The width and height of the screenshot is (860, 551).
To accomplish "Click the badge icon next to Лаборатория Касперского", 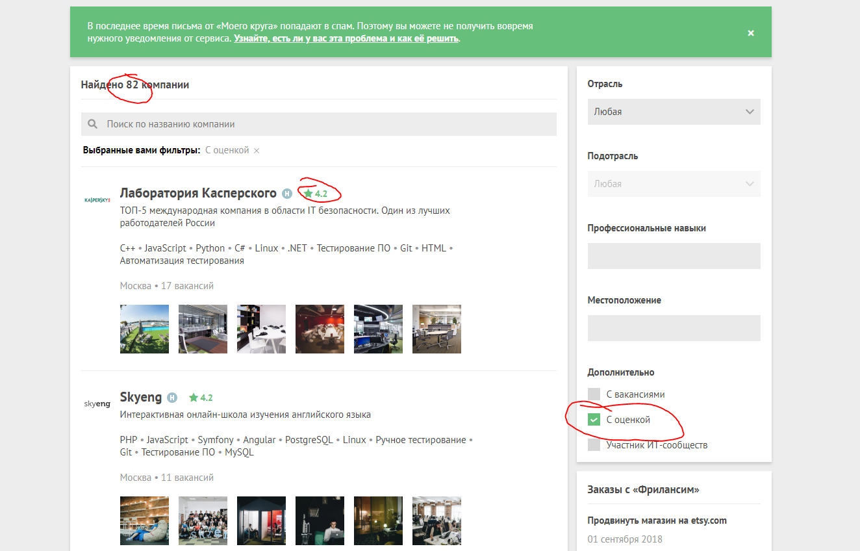I will coord(288,194).
